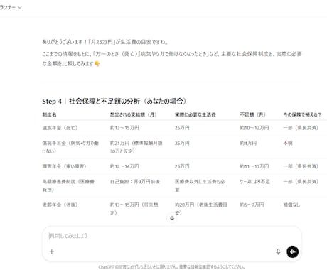Select 25万円 in the 障害年金 row

pyautogui.click(x=182, y=166)
